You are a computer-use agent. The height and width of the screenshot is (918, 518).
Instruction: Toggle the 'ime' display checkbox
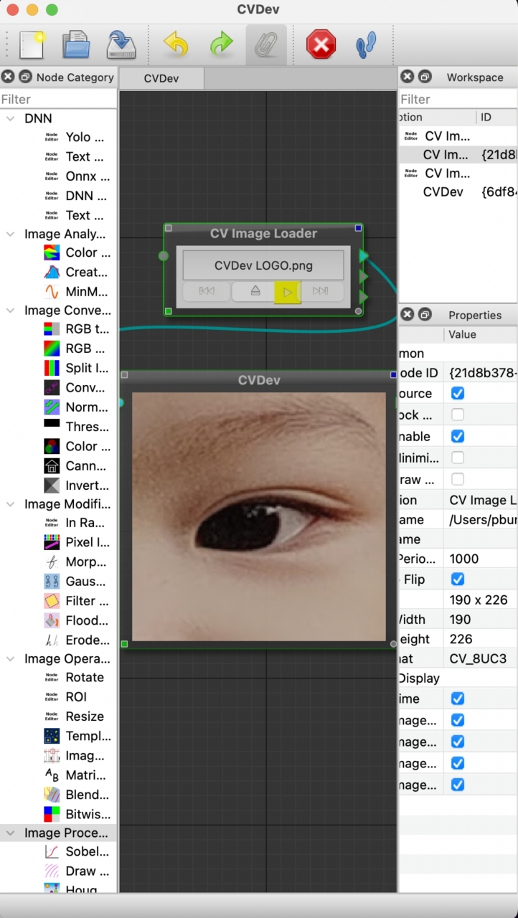tap(457, 699)
